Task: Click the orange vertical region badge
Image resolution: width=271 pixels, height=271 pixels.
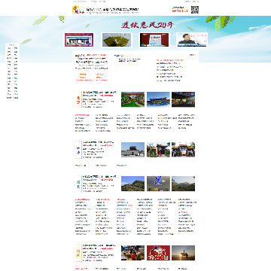Action: pos(78,99)
